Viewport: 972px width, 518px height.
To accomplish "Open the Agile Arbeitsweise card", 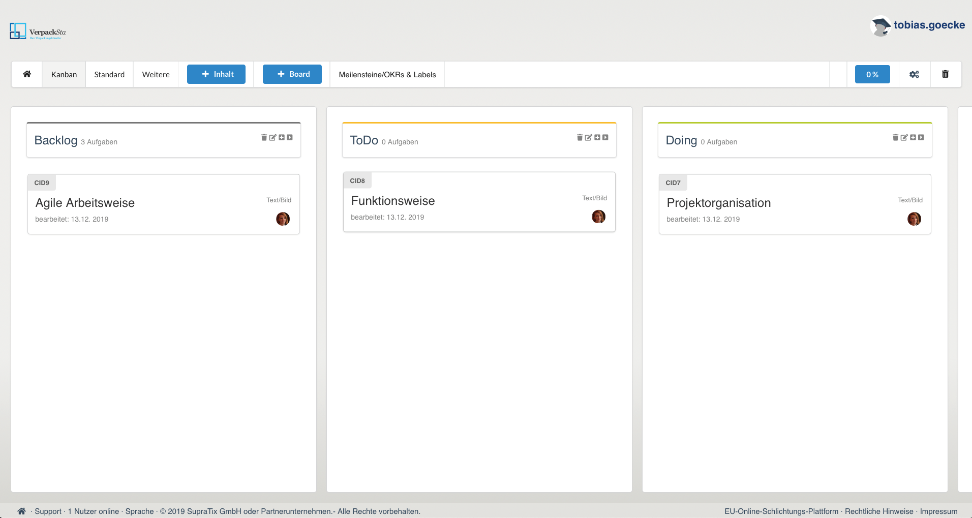I will (85, 203).
